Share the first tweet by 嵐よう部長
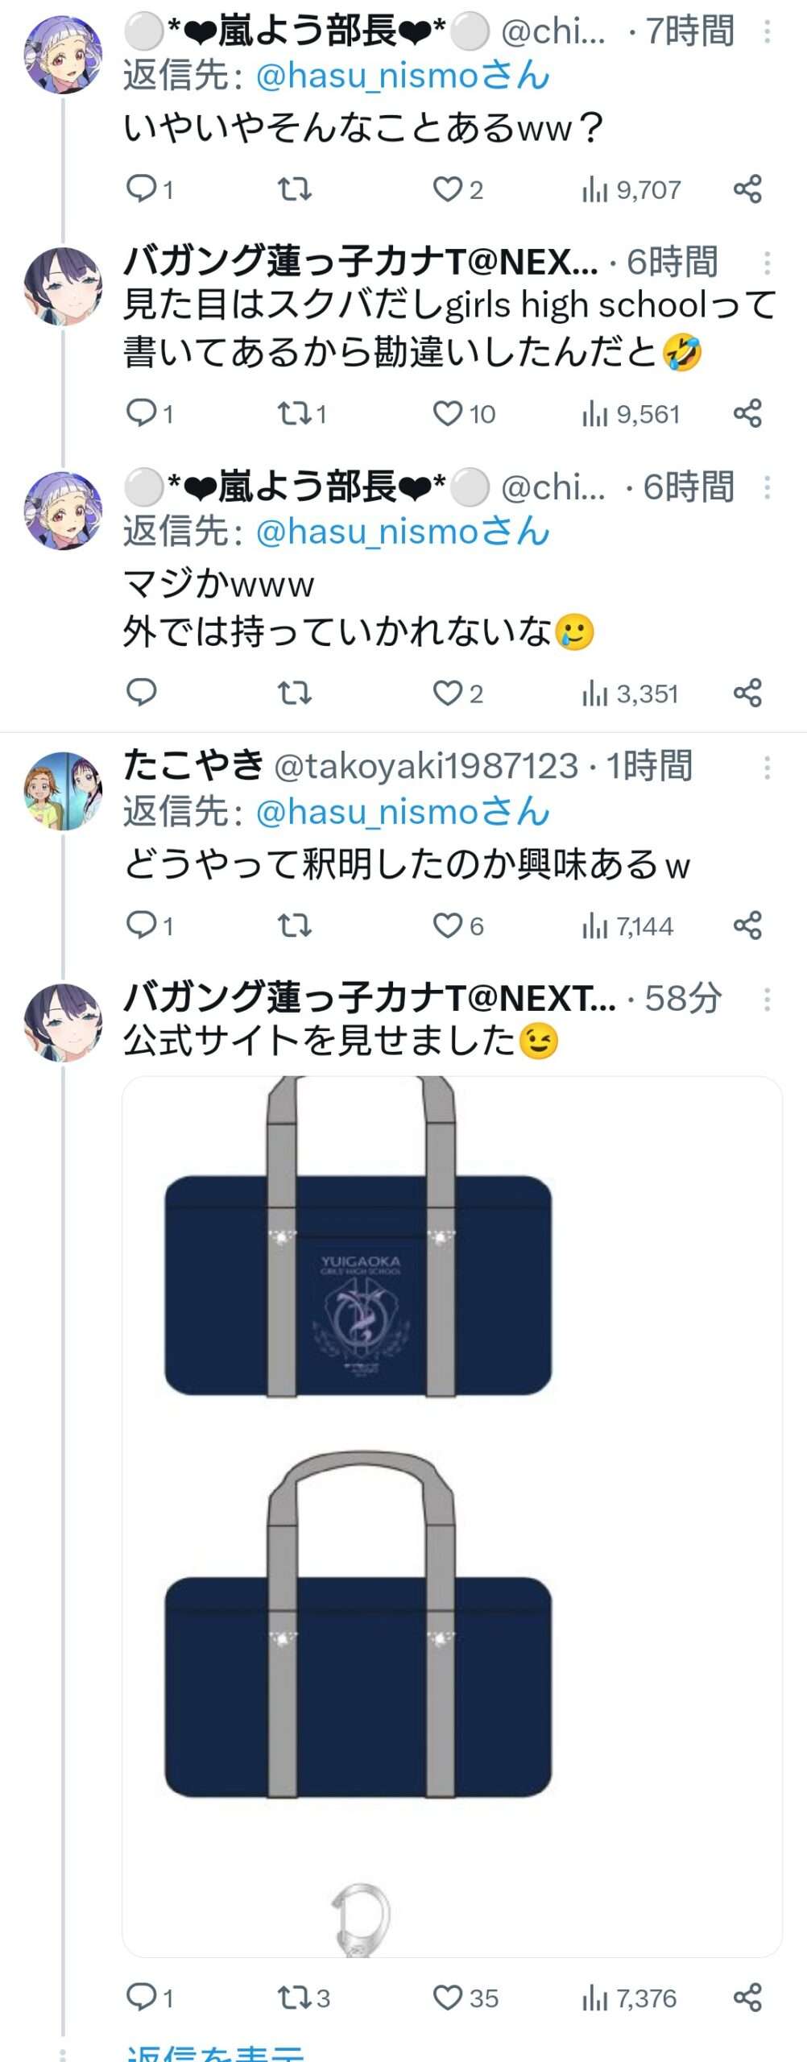 point(747,189)
